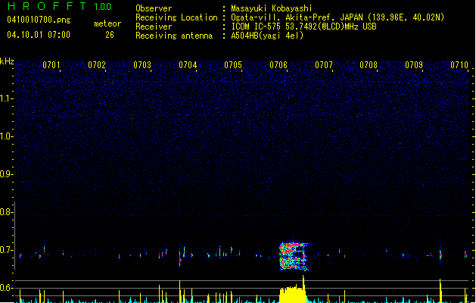Click the 0703 time marker
476x303 pixels.
[x=142, y=65]
